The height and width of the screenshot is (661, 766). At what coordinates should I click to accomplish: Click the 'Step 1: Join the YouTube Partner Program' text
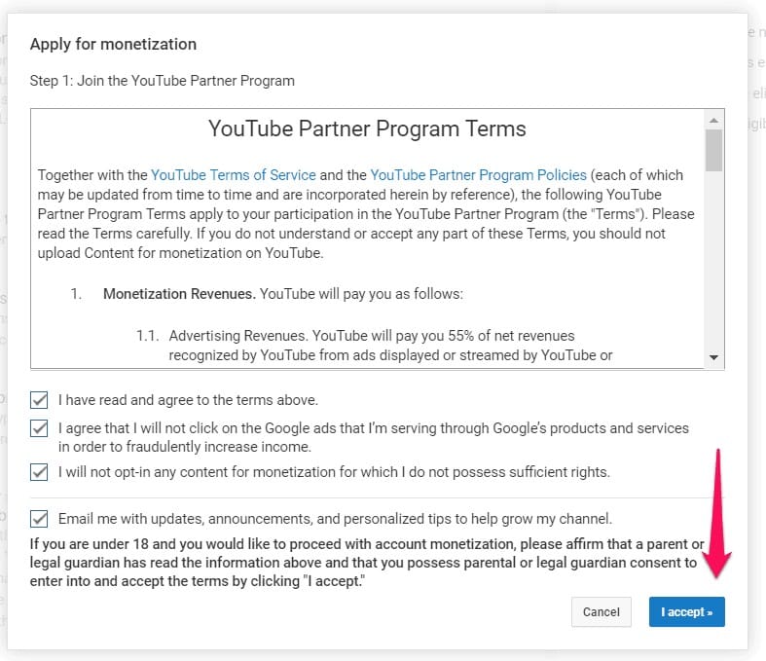[x=162, y=80]
